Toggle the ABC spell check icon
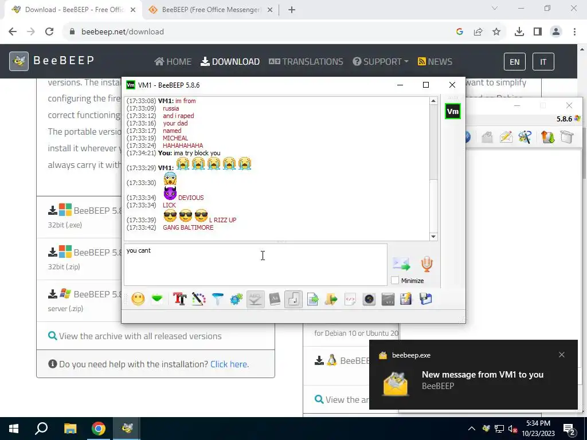Screen dimensions: 587x440 click(x=255, y=299)
